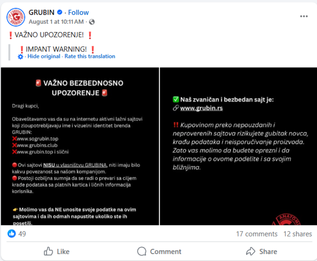
Task: Open the August 1 at 10:11 AM timestamp
Action: tap(56, 22)
